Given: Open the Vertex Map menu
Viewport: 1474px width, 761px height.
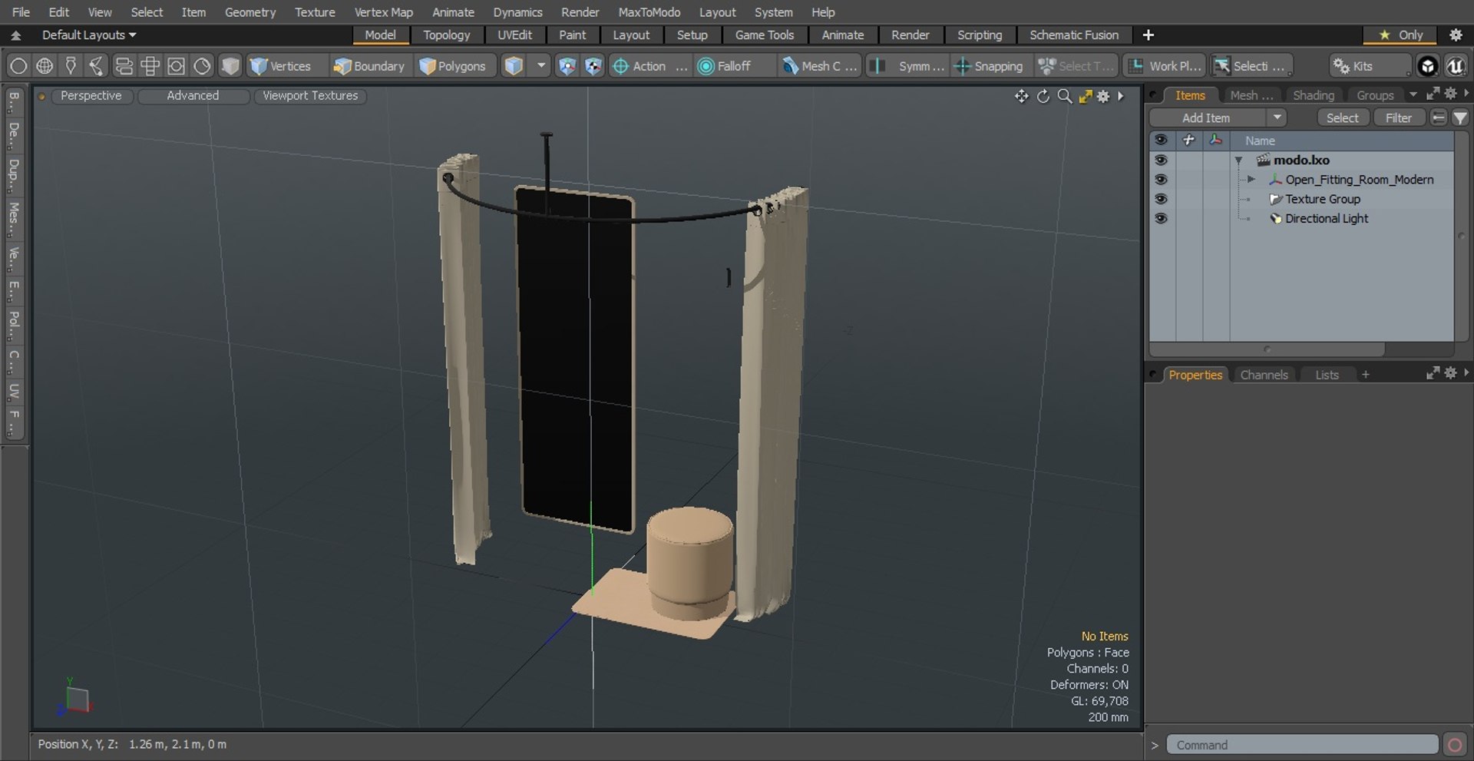Looking at the screenshot, I should point(383,12).
